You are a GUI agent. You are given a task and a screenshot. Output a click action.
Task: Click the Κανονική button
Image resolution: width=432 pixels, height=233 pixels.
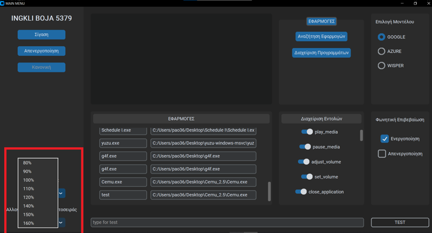(x=41, y=67)
